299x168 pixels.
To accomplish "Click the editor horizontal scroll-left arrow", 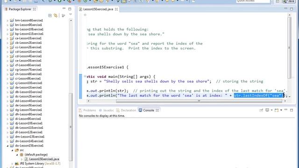I will pos(88,101).
